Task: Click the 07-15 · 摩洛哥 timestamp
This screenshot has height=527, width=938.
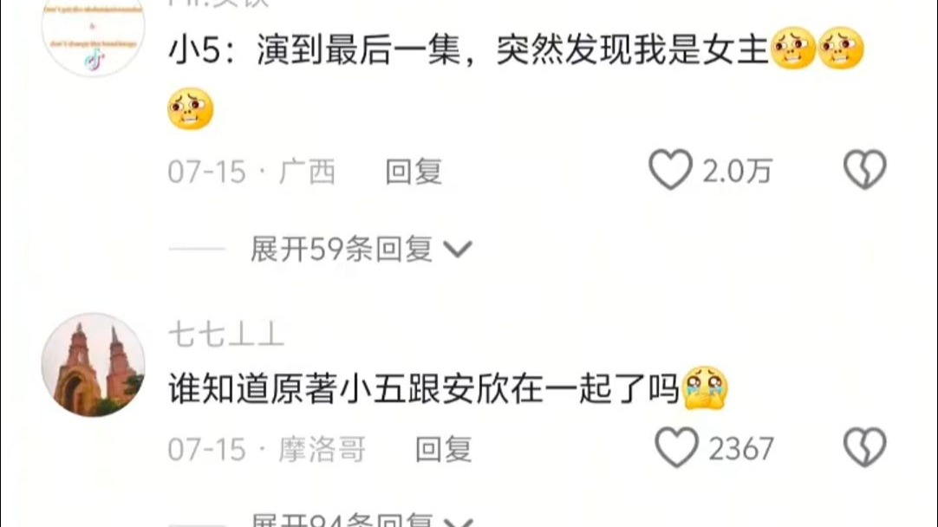Action: tap(267, 449)
